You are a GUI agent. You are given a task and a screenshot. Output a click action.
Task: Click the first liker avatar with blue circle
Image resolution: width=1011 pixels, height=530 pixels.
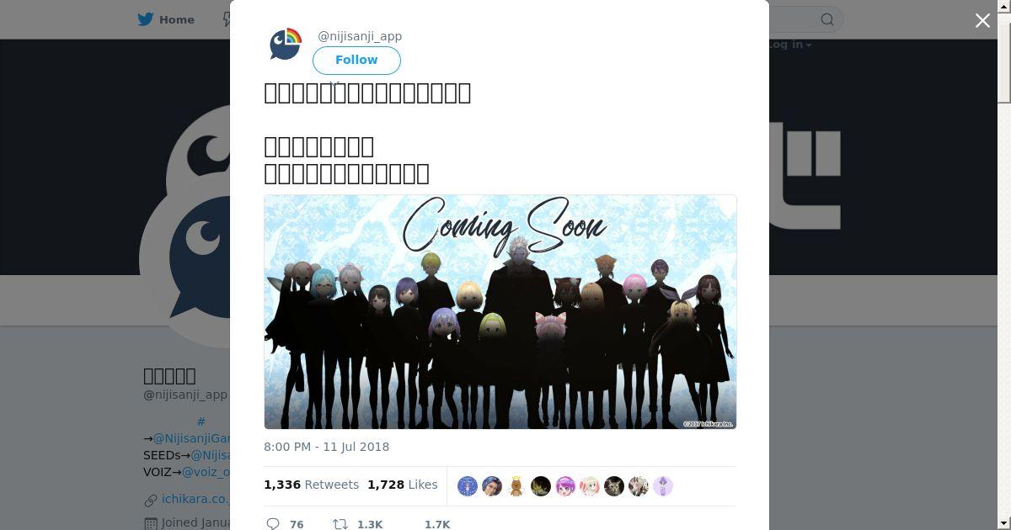tap(468, 486)
